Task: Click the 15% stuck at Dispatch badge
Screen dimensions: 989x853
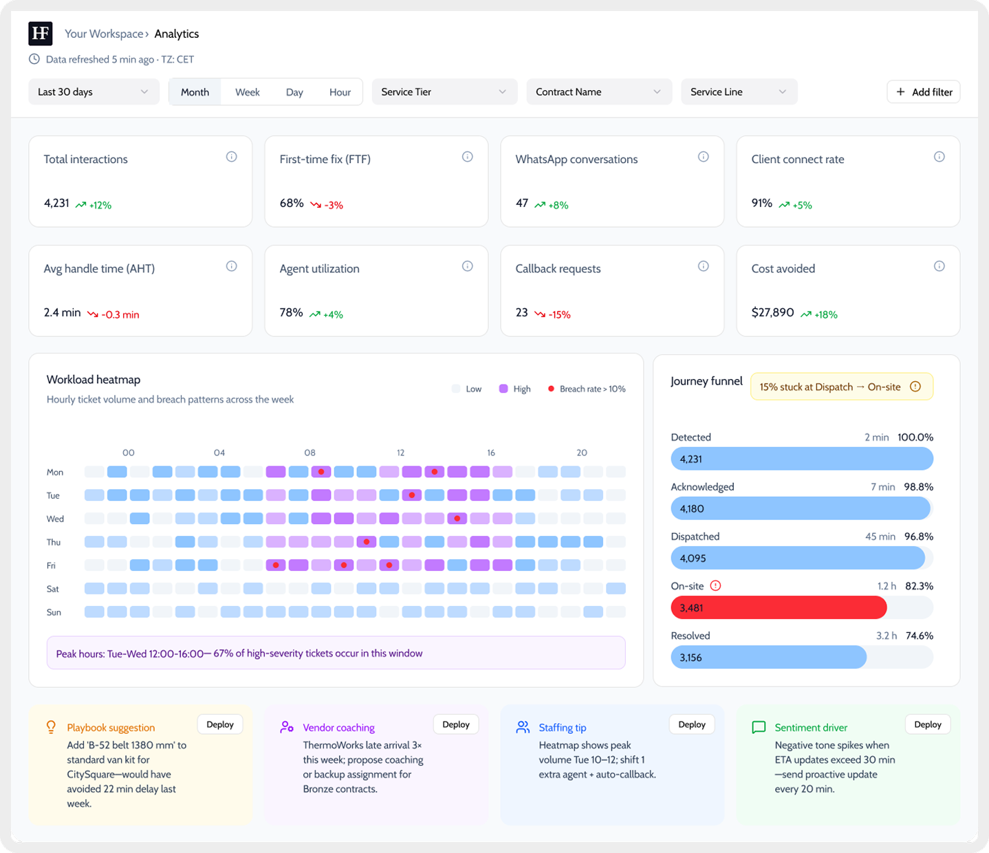Action: (841, 387)
